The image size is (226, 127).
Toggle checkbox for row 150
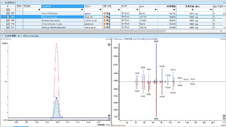8,24
